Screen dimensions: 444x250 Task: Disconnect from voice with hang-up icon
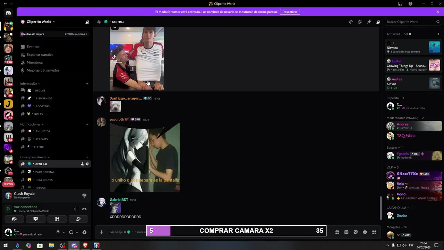(84, 209)
